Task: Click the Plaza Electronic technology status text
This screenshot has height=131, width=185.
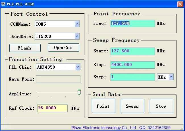Action: (x=103, y=128)
